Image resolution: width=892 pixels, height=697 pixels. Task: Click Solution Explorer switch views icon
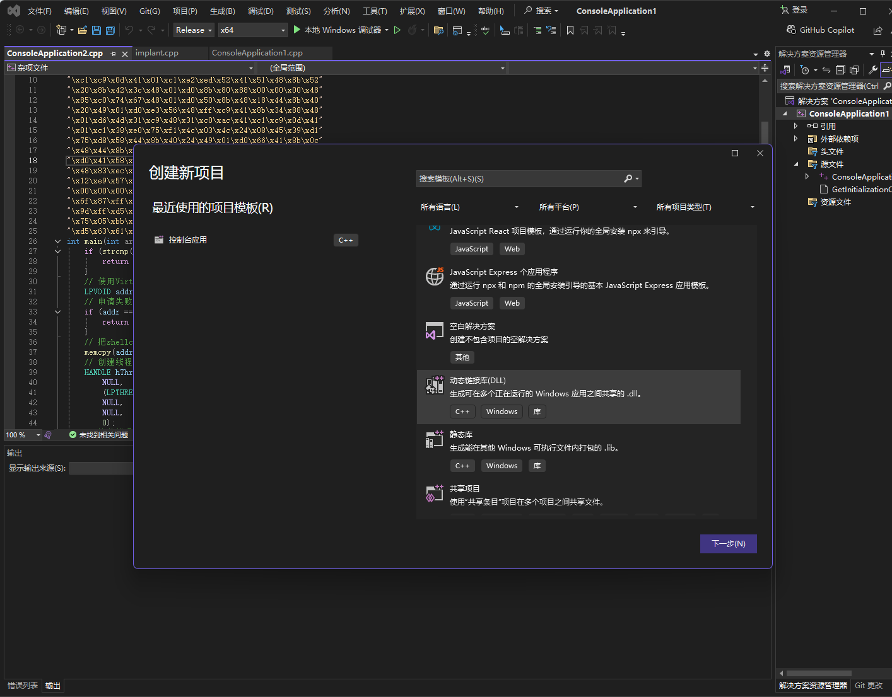pos(786,70)
